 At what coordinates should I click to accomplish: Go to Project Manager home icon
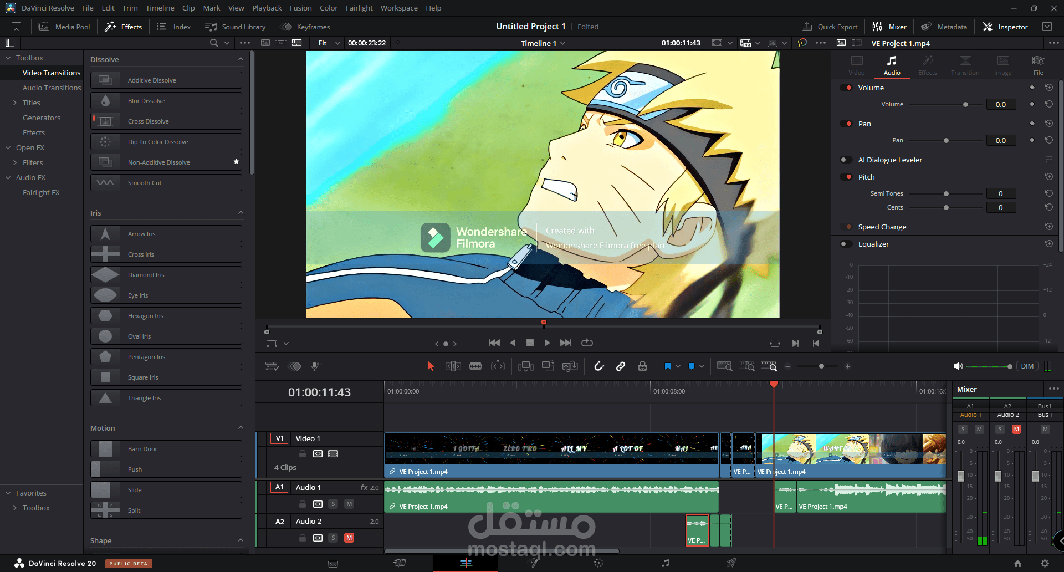point(1017,563)
